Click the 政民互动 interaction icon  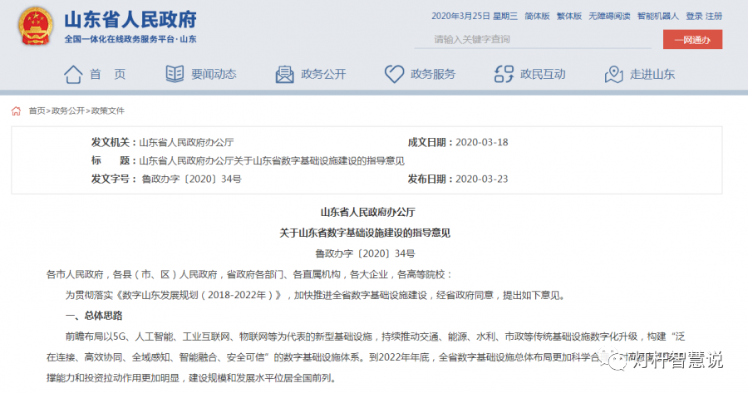(503, 74)
